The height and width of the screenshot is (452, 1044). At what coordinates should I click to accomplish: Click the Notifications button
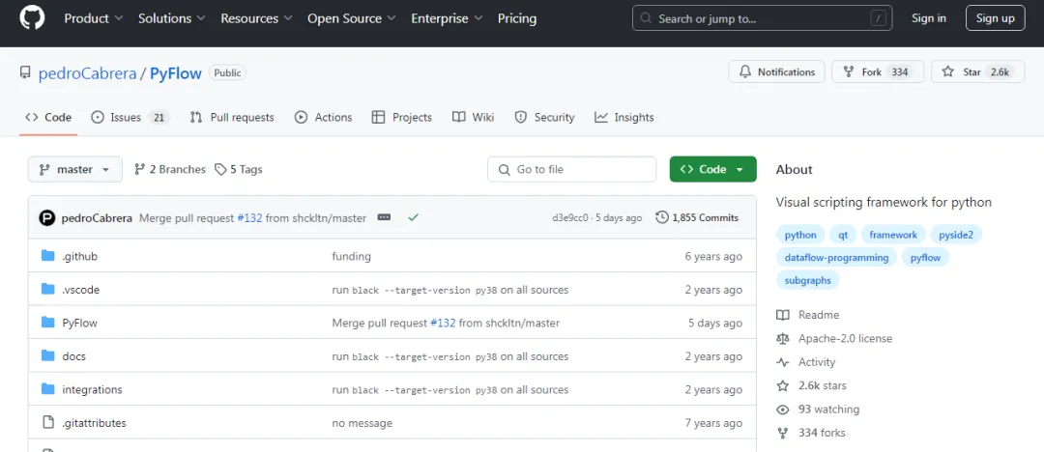776,71
